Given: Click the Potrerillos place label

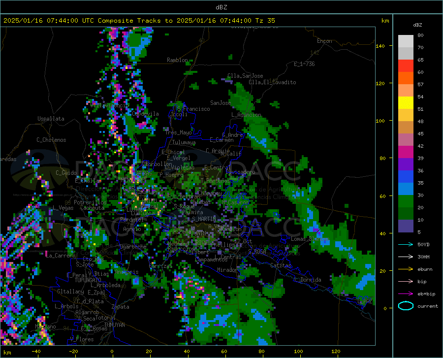Looking at the screenshot, I should point(90,202).
